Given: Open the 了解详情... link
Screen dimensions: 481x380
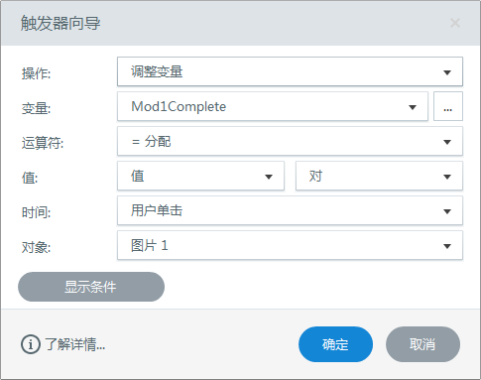Looking at the screenshot, I should pyautogui.click(x=75, y=344).
